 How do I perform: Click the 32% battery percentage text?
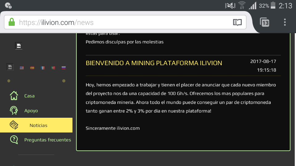(x=264, y=6)
